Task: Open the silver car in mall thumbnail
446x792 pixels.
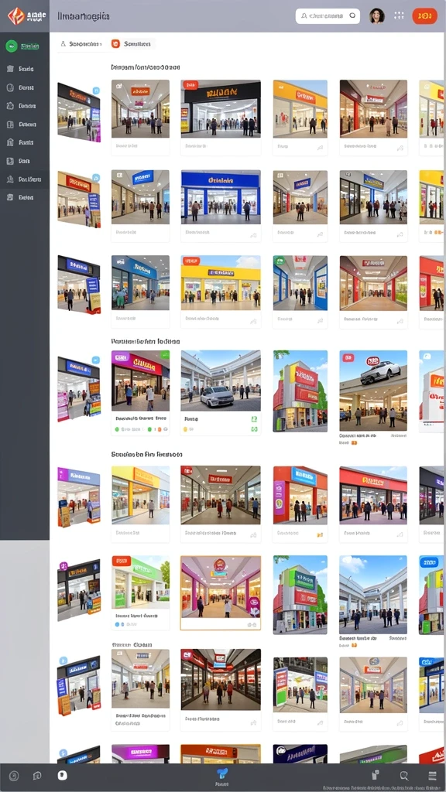Action: [221, 381]
